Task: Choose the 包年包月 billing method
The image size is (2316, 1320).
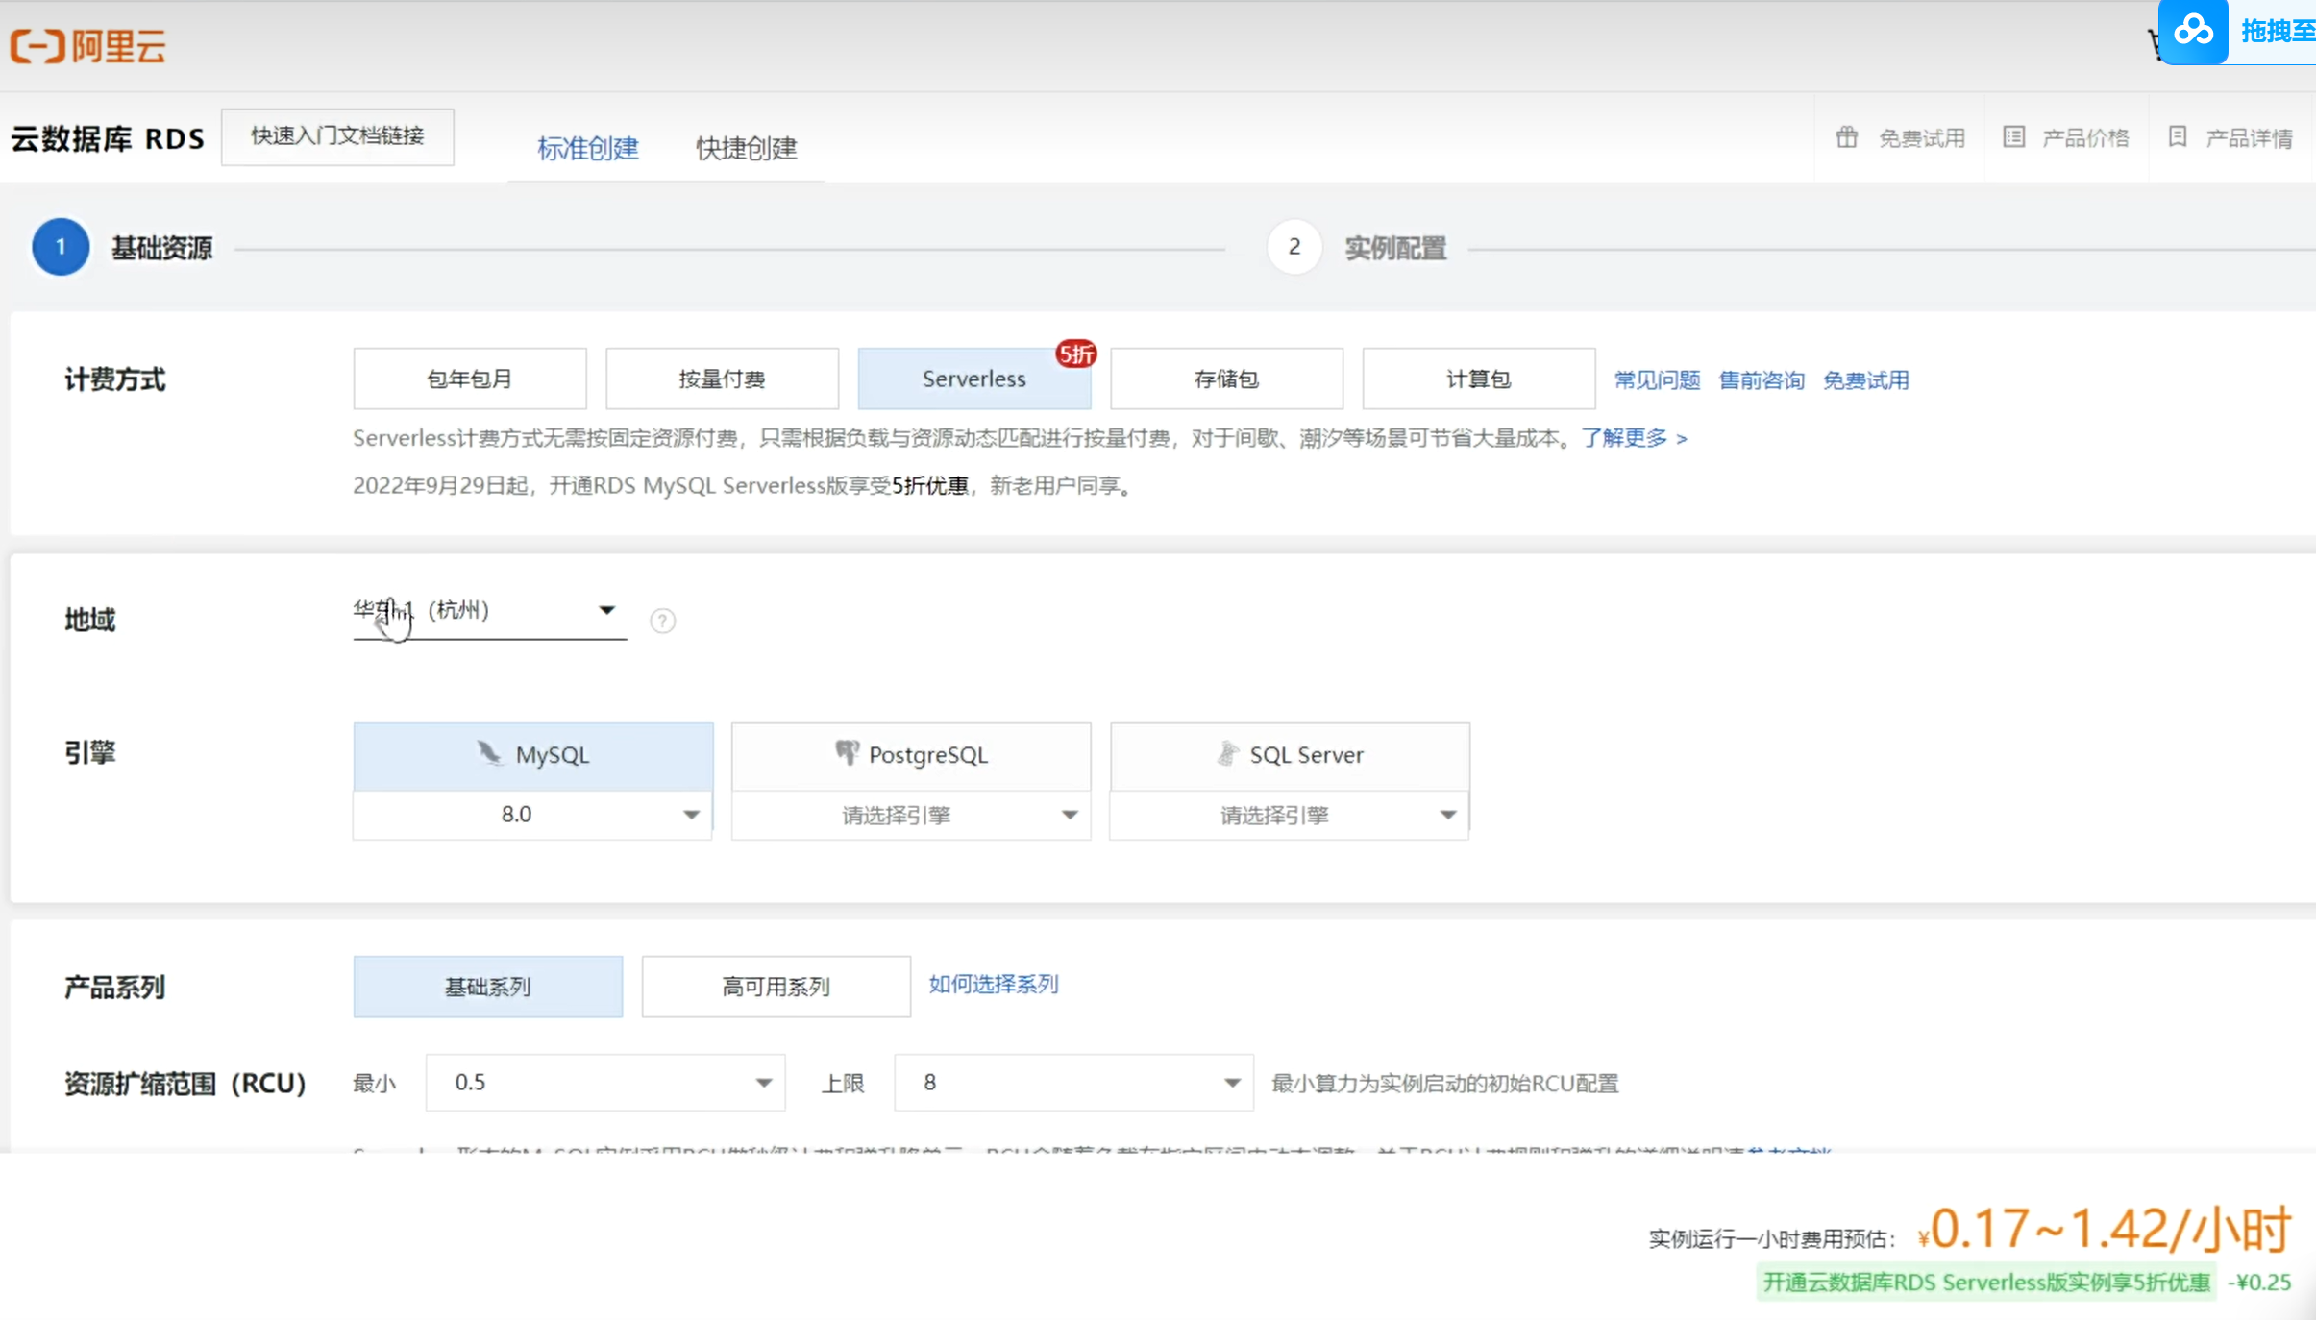Action: pos(469,379)
